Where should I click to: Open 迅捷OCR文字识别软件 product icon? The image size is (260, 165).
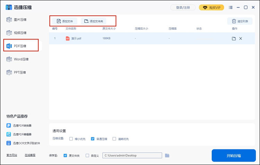(x=9, y=143)
